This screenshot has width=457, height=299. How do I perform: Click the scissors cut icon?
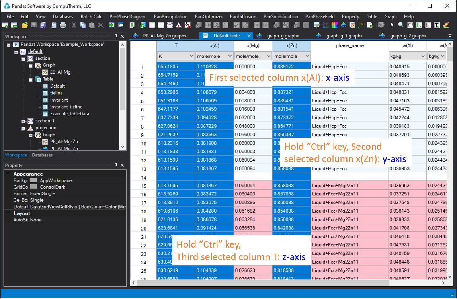tap(74, 25)
